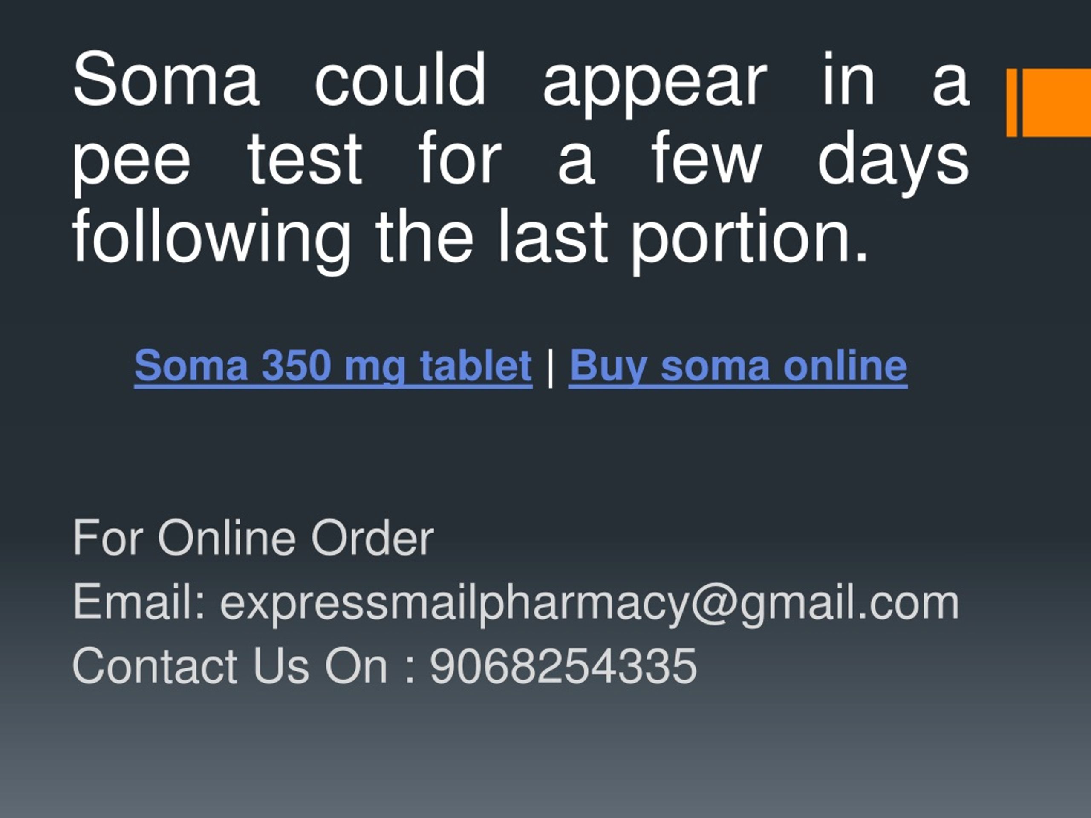
Task: Follow the Buy soma online link
Action: [x=738, y=366]
